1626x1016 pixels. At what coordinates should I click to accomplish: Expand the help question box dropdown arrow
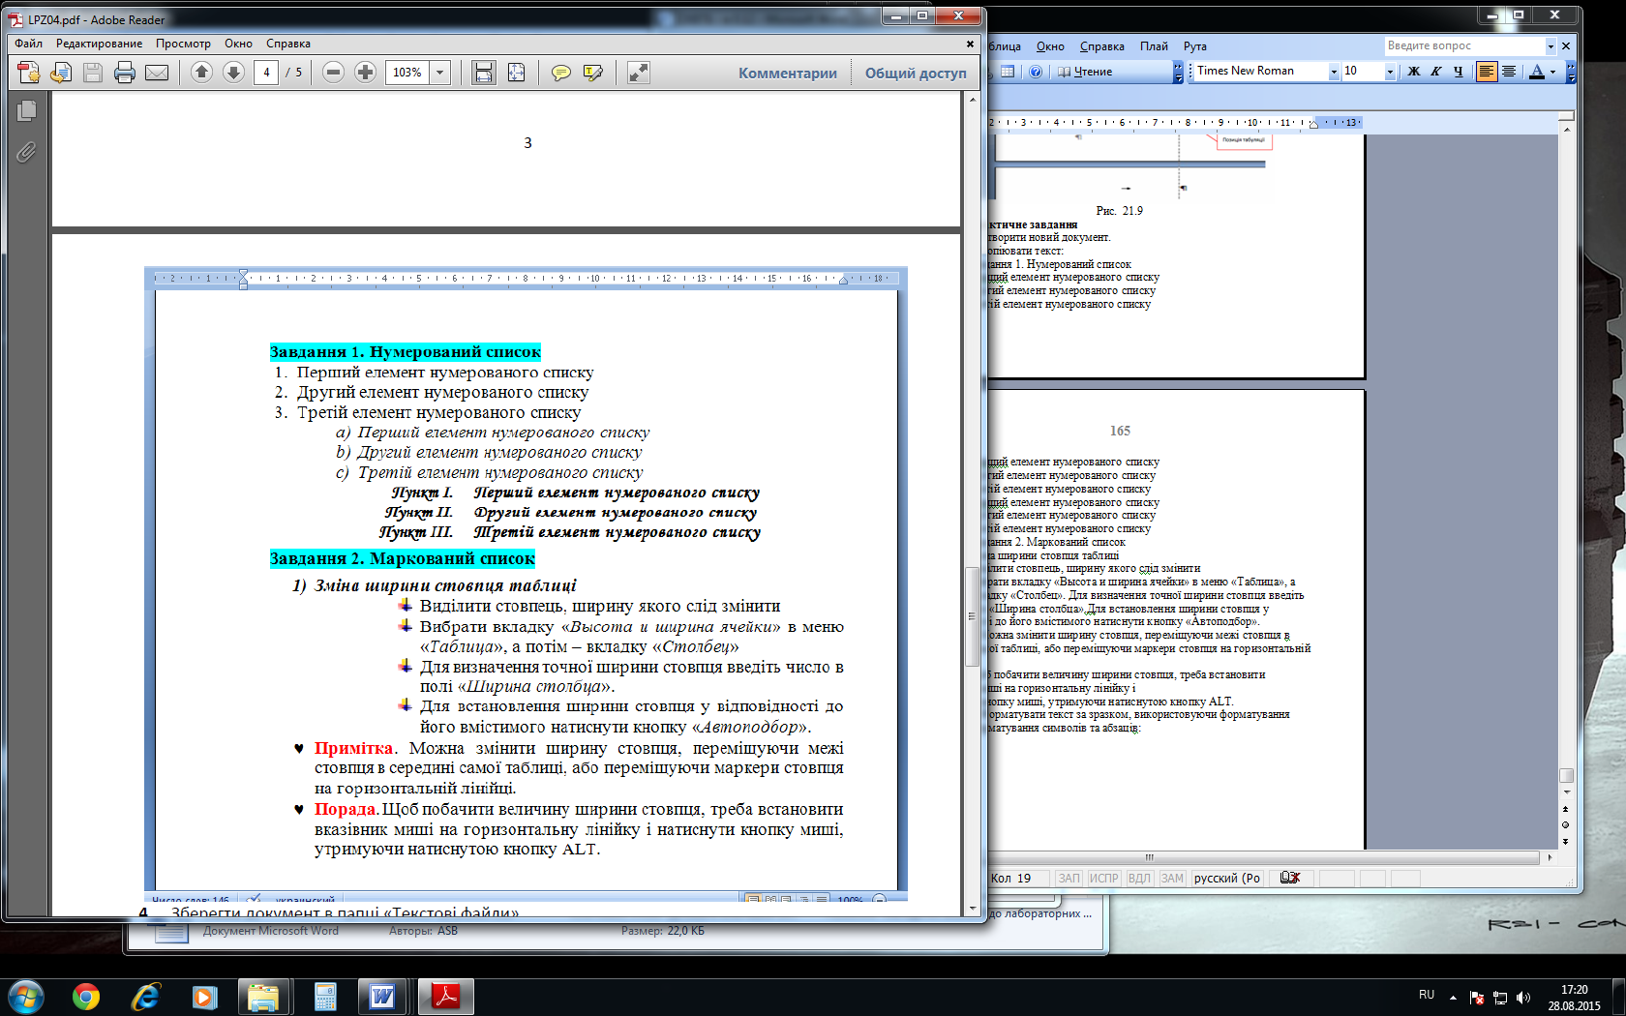point(1551,45)
